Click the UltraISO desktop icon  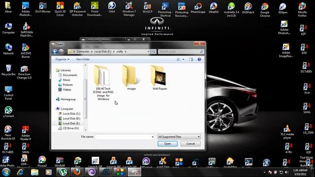coord(214,8)
